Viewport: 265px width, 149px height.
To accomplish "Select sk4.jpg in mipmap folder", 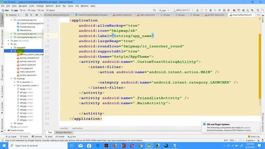I will pos(23,103).
